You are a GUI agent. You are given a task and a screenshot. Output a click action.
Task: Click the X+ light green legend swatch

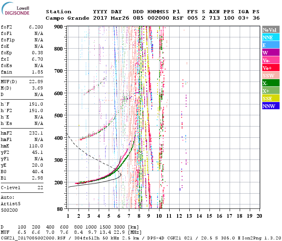pos(271,90)
